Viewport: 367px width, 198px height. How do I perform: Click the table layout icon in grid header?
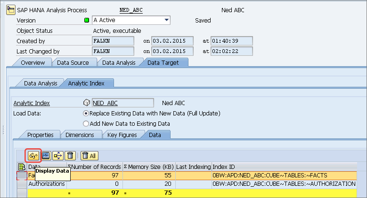[22, 167]
